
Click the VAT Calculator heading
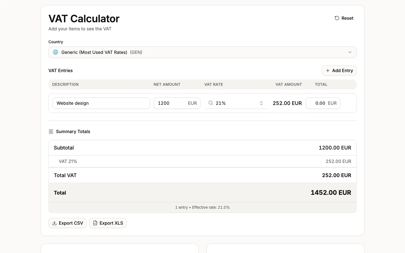84,19
